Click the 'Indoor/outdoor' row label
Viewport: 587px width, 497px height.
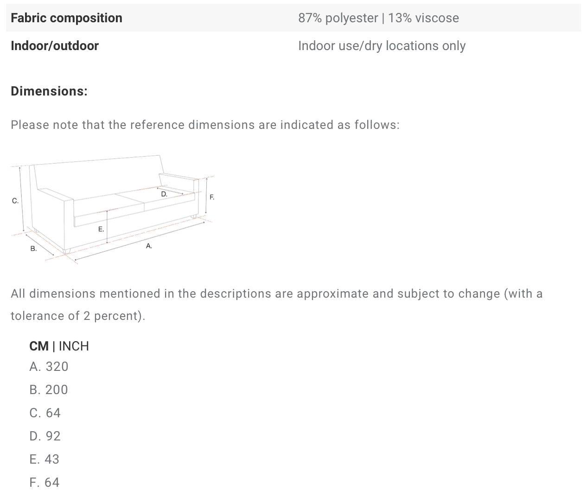click(55, 46)
